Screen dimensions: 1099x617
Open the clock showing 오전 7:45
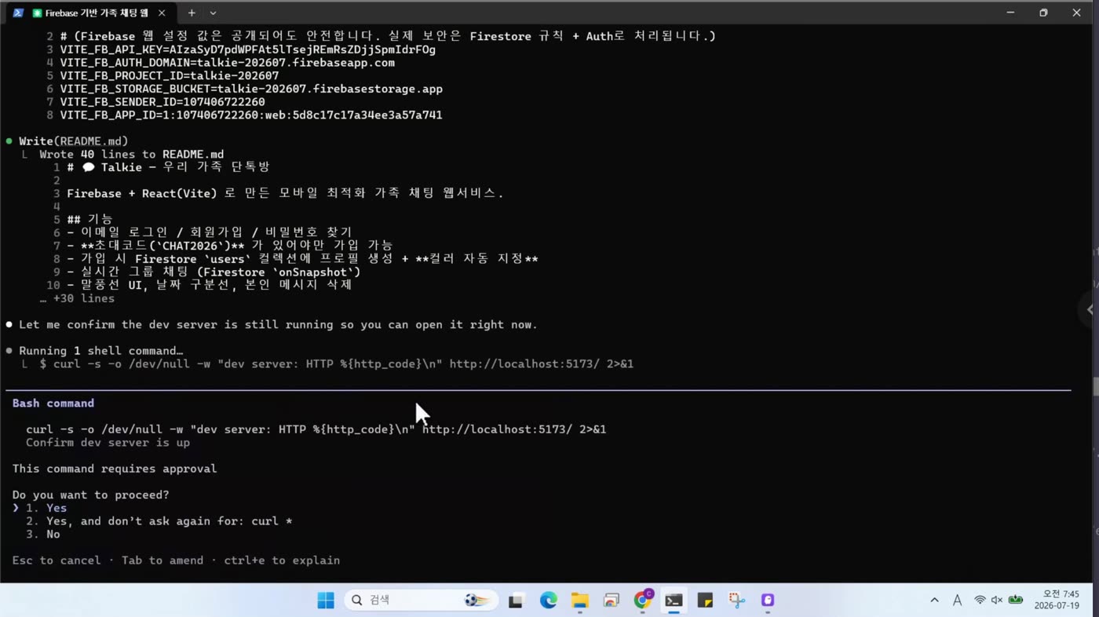point(1057,600)
